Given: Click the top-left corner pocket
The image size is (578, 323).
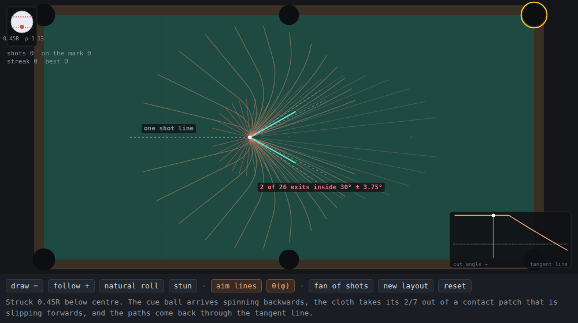Looking at the screenshot, I should coord(45,15).
